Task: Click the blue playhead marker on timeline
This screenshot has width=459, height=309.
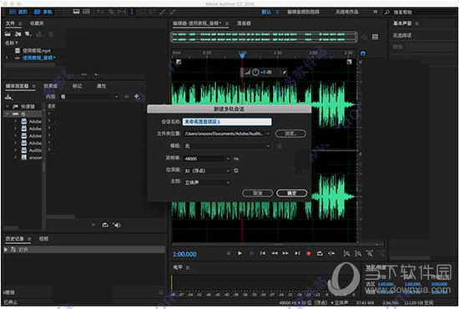Action: point(242,55)
